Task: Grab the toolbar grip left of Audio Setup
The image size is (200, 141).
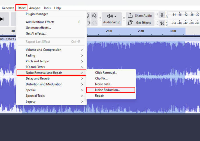Action: pyautogui.click(x=100, y=19)
